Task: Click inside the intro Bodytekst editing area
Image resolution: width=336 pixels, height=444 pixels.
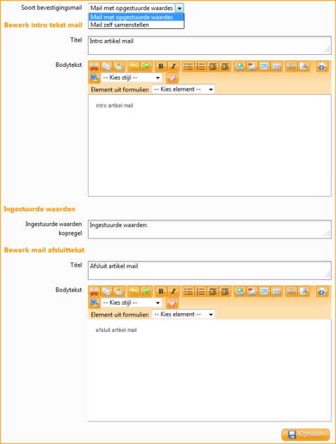Action: (x=209, y=146)
